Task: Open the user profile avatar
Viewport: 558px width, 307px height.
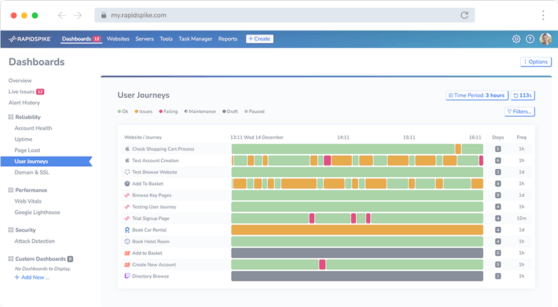Action: pyautogui.click(x=545, y=38)
